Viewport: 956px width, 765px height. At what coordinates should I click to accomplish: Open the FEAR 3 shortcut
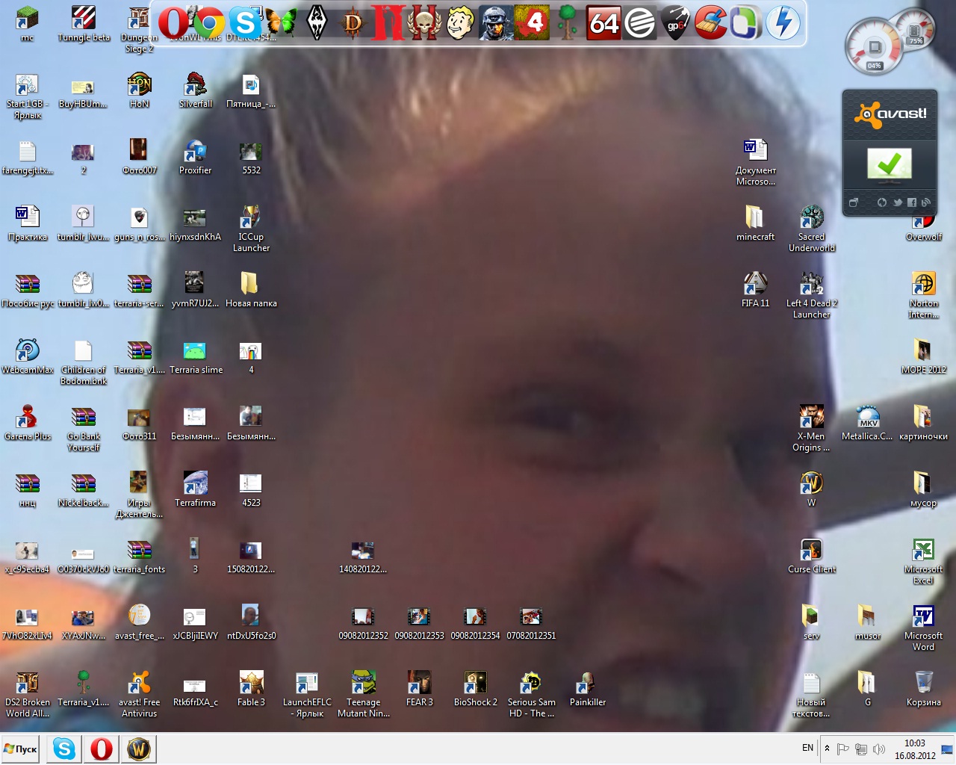[x=419, y=690]
